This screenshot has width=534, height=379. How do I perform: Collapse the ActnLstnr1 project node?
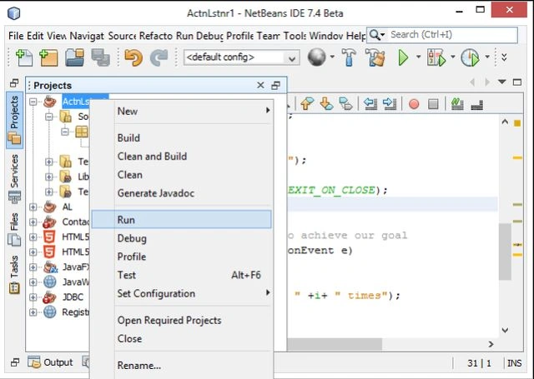point(33,102)
